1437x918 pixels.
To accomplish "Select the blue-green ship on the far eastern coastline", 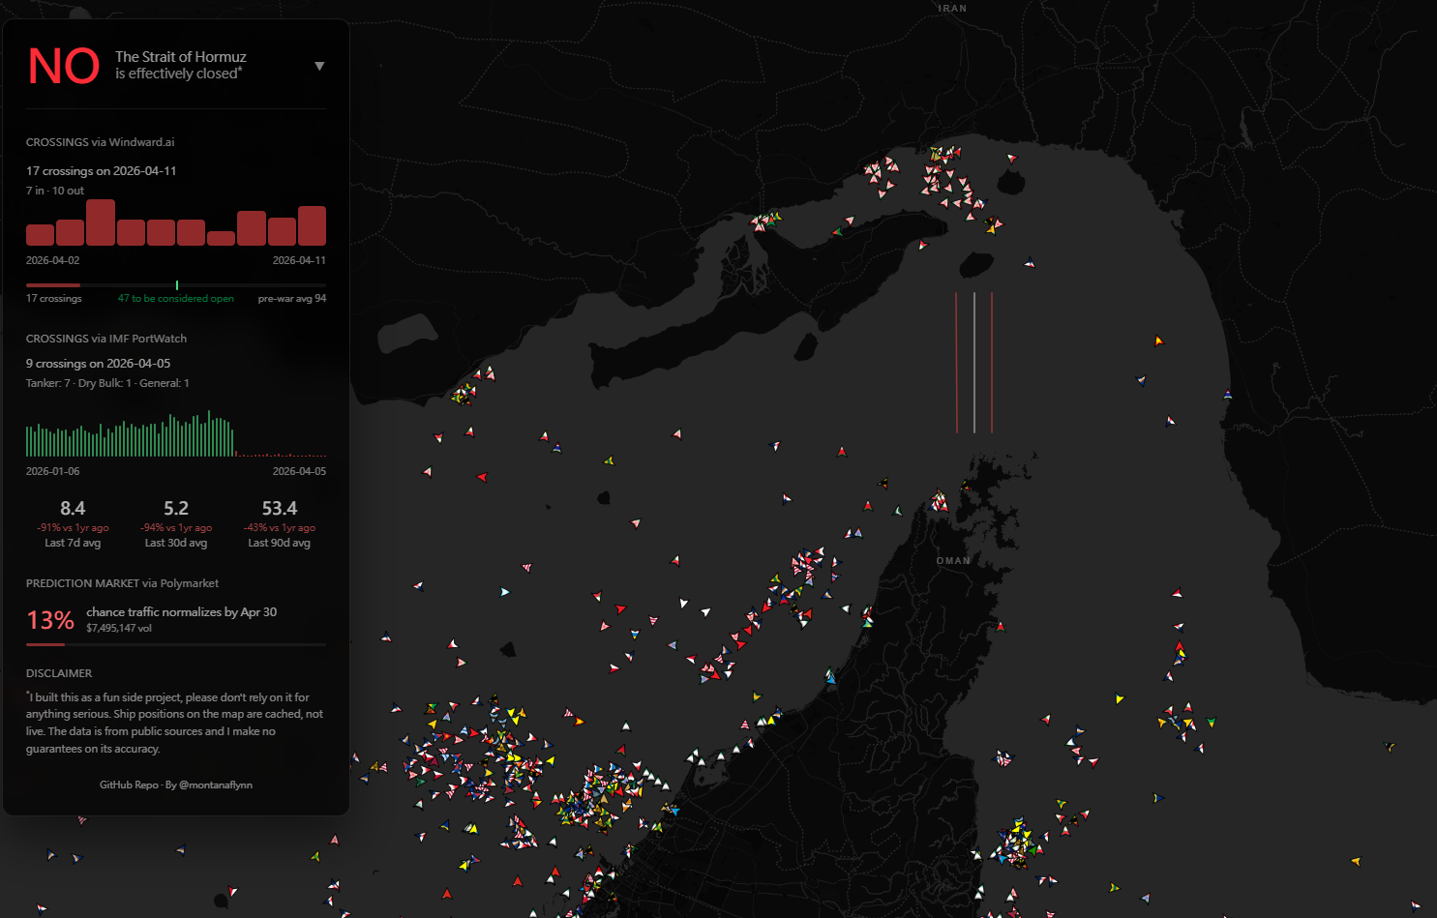I will pyautogui.click(x=1228, y=395).
